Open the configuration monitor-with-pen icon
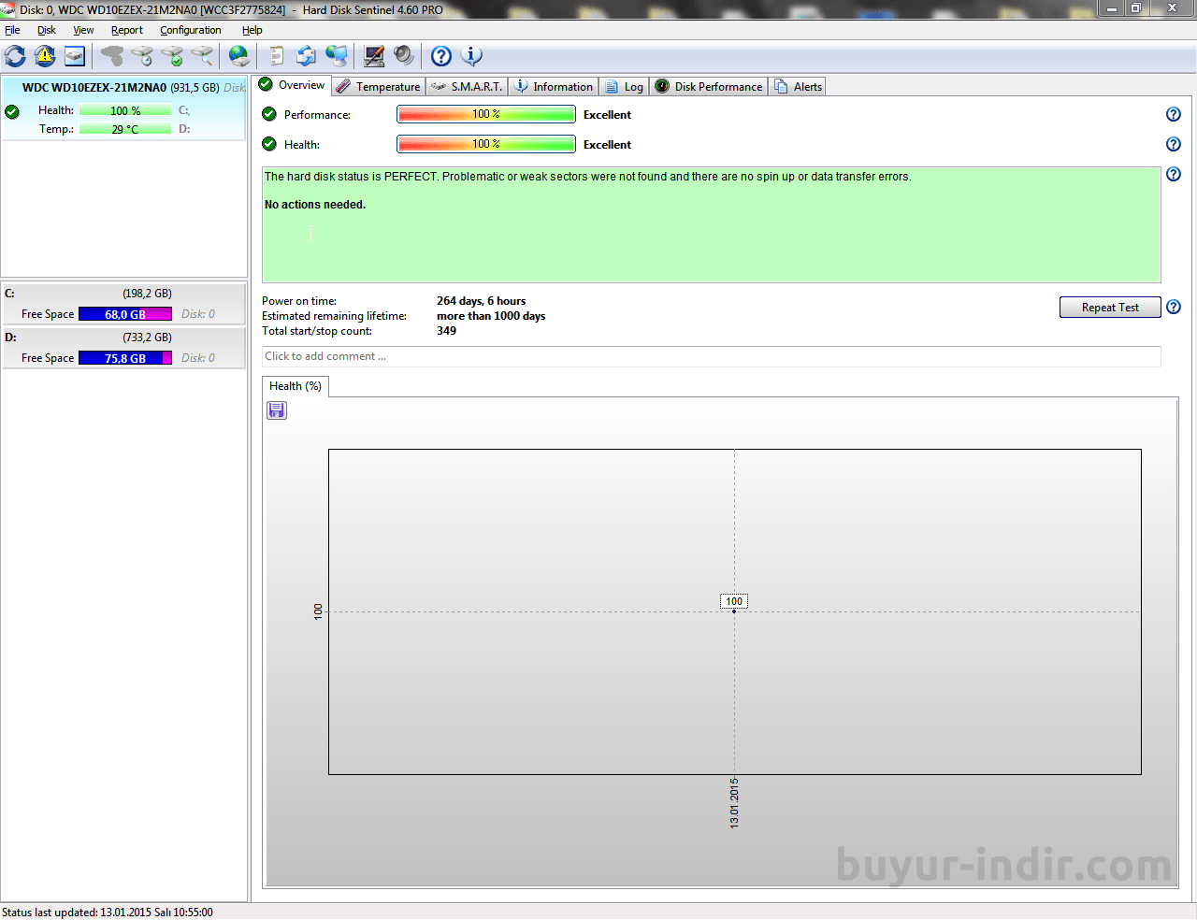 pos(374,56)
